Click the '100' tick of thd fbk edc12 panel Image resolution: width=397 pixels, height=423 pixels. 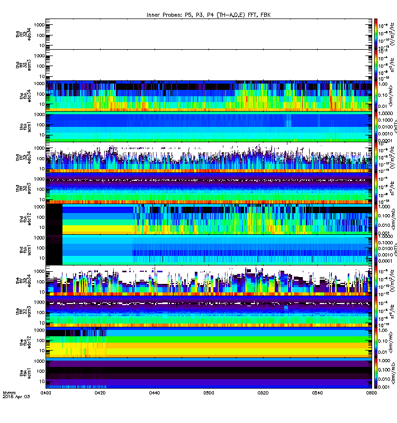(x=41, y=217)
